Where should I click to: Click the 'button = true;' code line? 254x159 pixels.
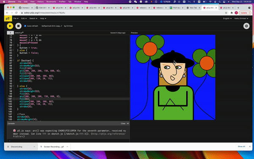pos(28,48)
